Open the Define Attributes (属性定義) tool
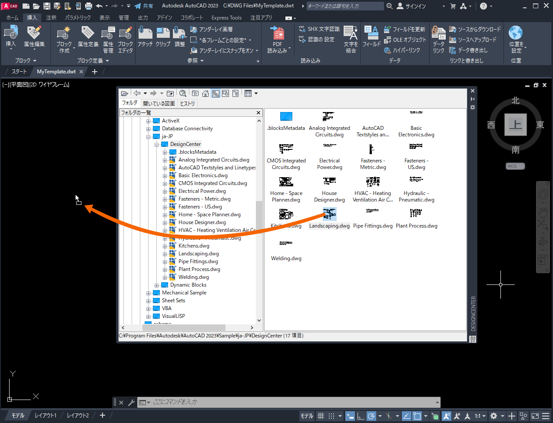The width and height of the screenshot is (553, 423). pyautogui.click(x=88, y=33)
